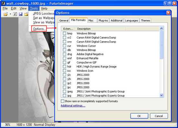Tick the dib Windows Bitmap checkbox

(64, 50)
